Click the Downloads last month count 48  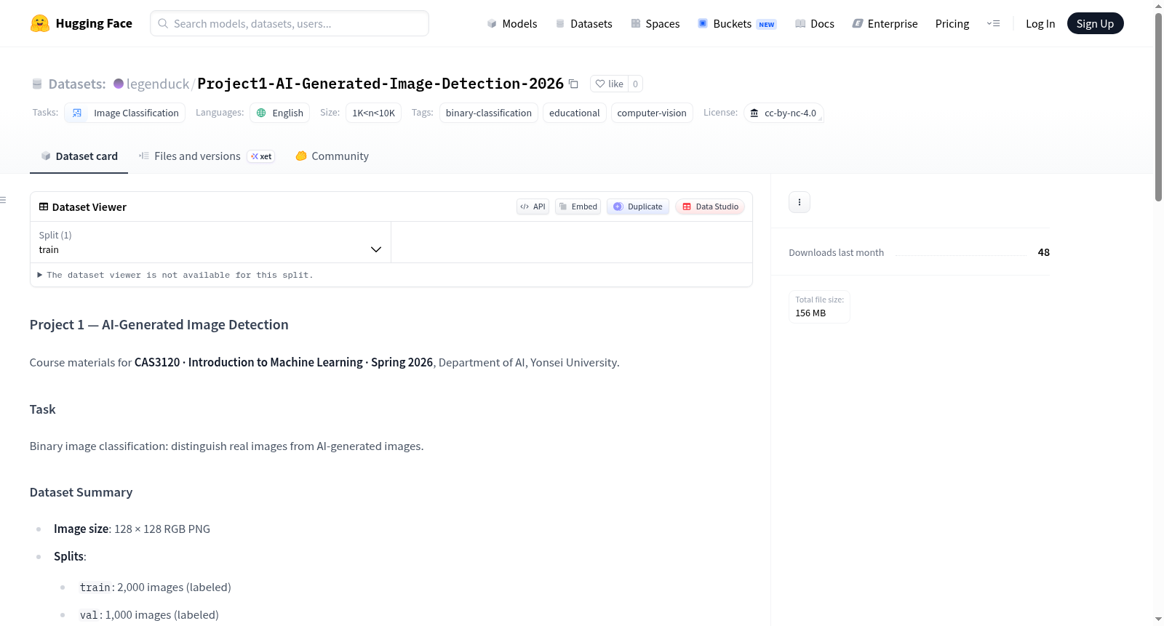(1044, 252)
